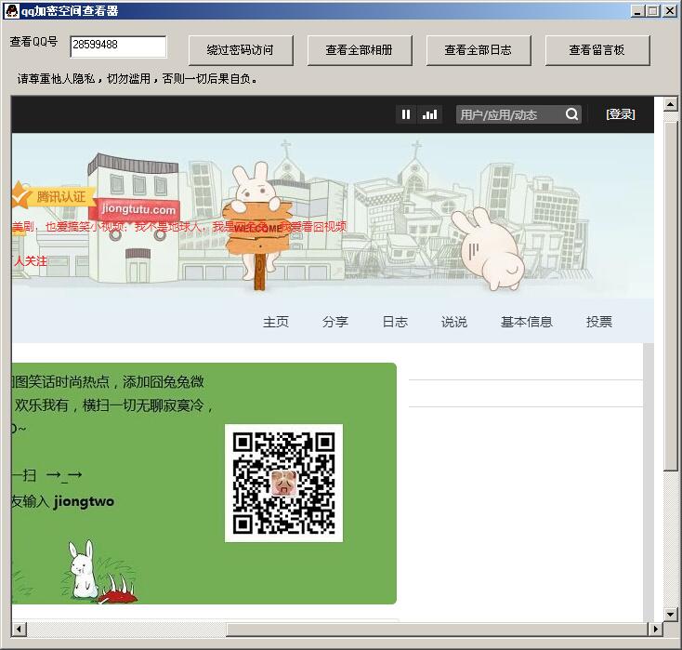The width and height of the screenshot is (682, 650).
Task: Select the 基本信息 tab
Action: (x=527, y=322)
